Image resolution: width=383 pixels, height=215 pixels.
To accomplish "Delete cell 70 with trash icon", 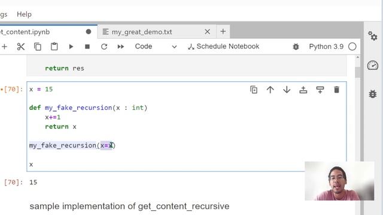I will [x=336, y=90].
